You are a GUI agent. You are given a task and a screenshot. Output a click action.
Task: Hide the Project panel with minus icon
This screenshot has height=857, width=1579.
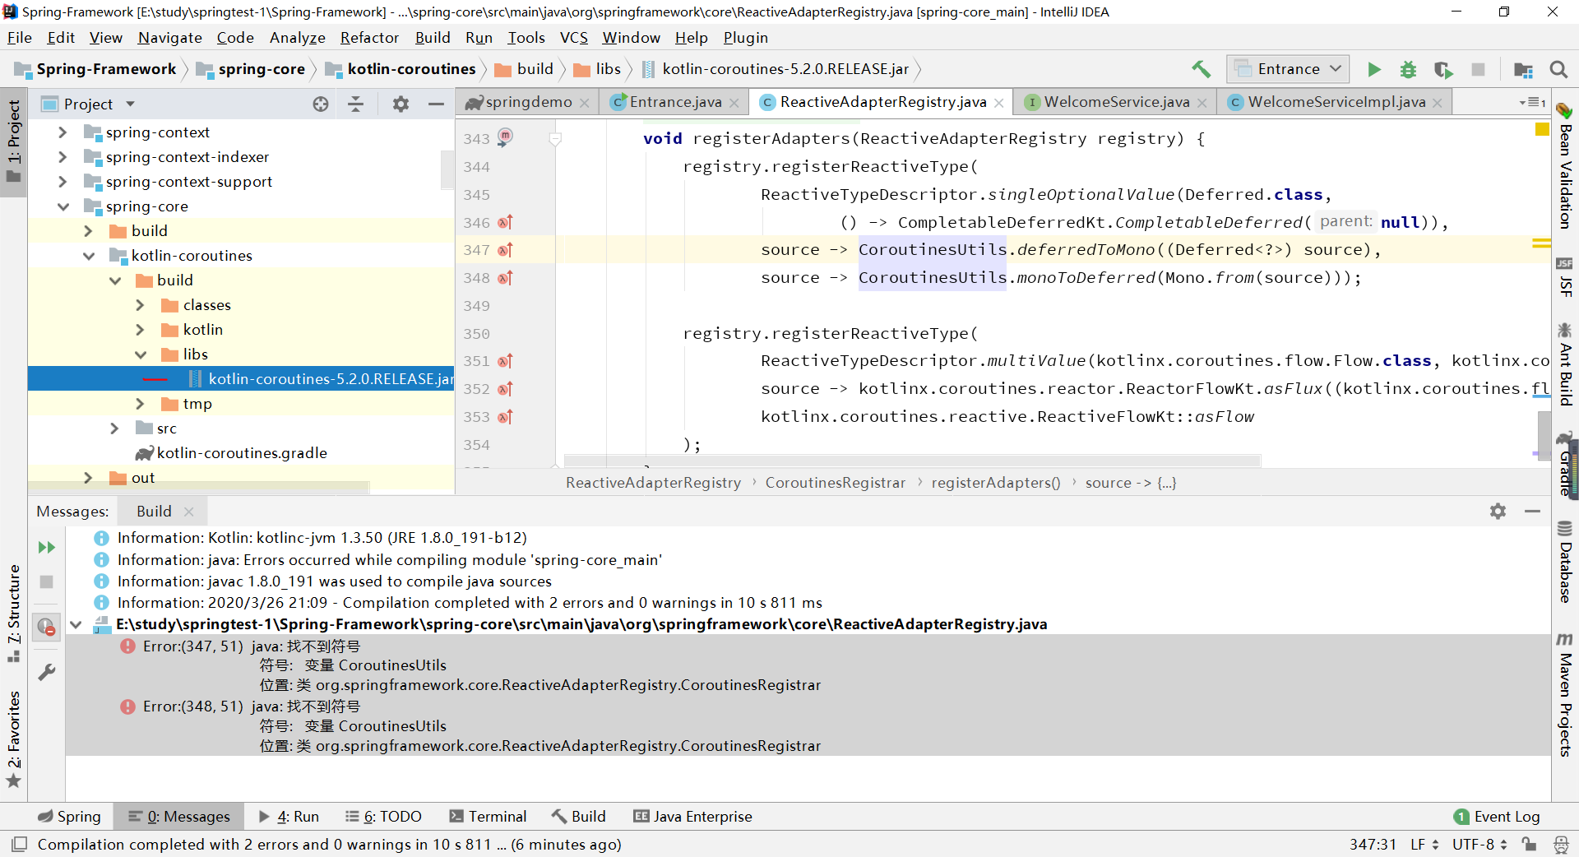tap(436, 104)
